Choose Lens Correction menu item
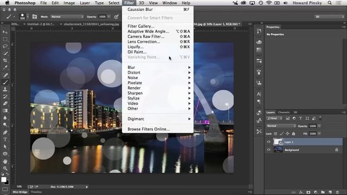 [158, 42]
